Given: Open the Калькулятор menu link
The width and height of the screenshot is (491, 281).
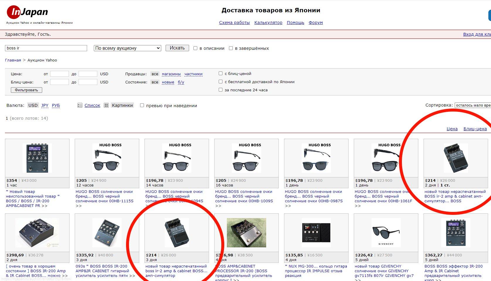Looking at the screenshot, I should 268,23.
